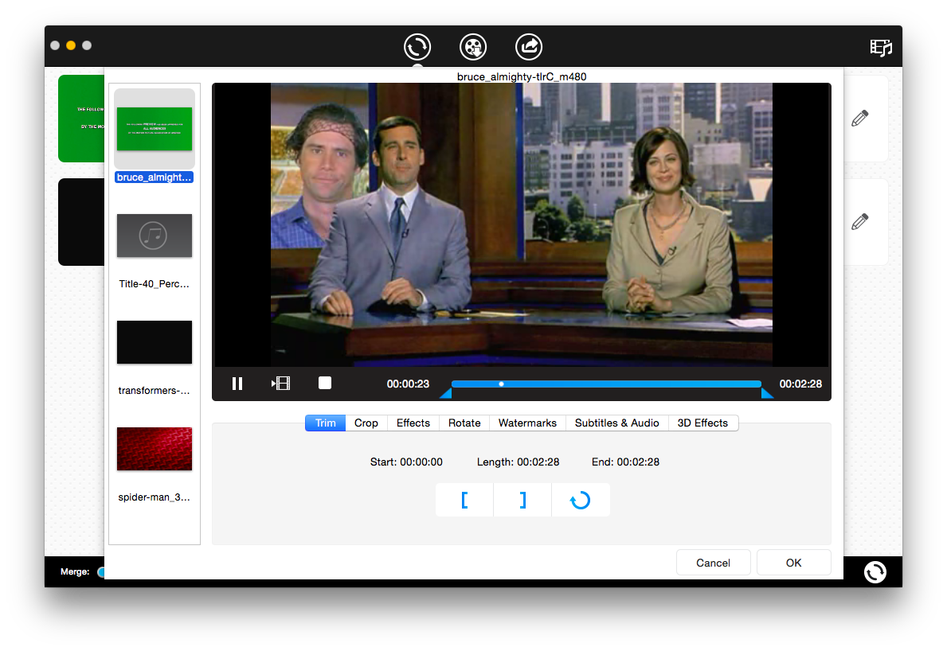The height and width of the screenshot is (651, 947).
Task: Click the blue trim progress bar
Action: click(x=606, y=384)
